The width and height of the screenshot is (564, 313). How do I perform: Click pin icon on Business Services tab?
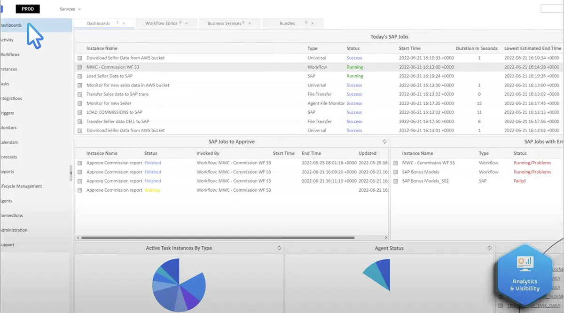pyautogui.click(x=244, y=23)
